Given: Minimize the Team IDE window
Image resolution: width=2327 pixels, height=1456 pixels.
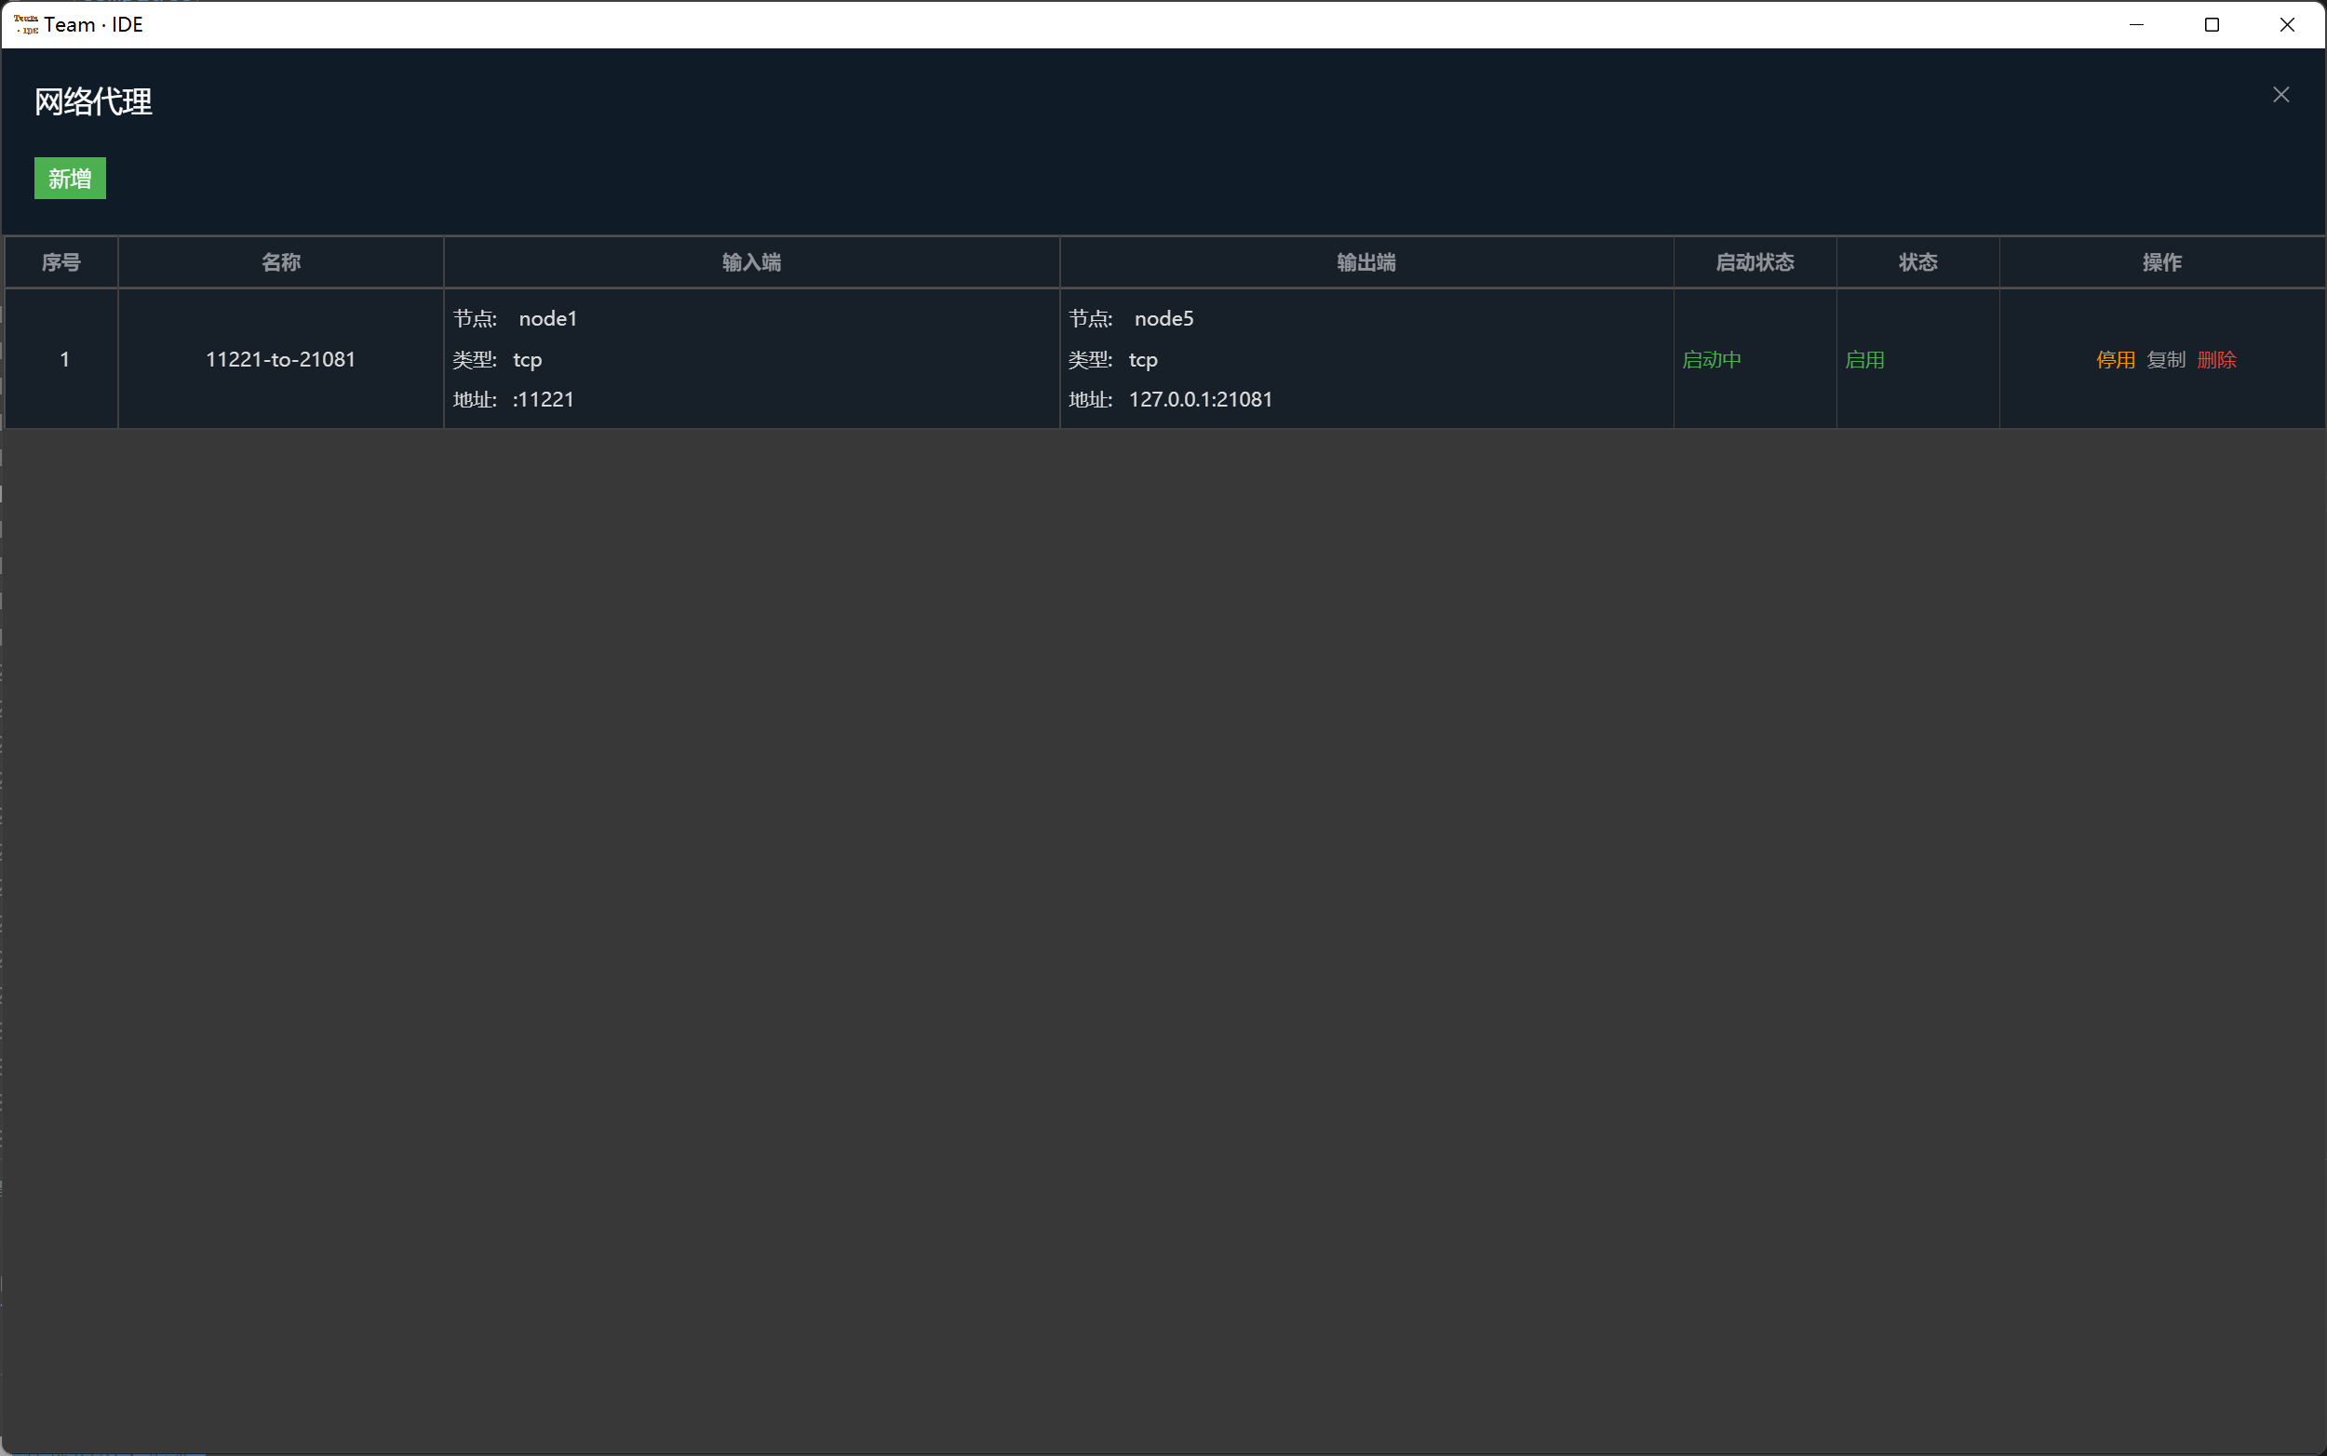Looking at the screenshot, I should point(2136,24).
